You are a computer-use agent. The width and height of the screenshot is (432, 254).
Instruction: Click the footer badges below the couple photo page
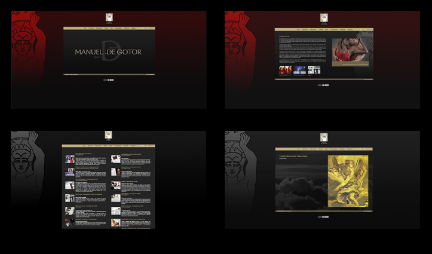click(324, 85)
